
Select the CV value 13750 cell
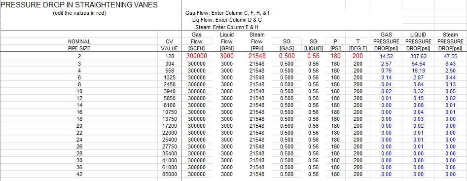tap(170, 119)
